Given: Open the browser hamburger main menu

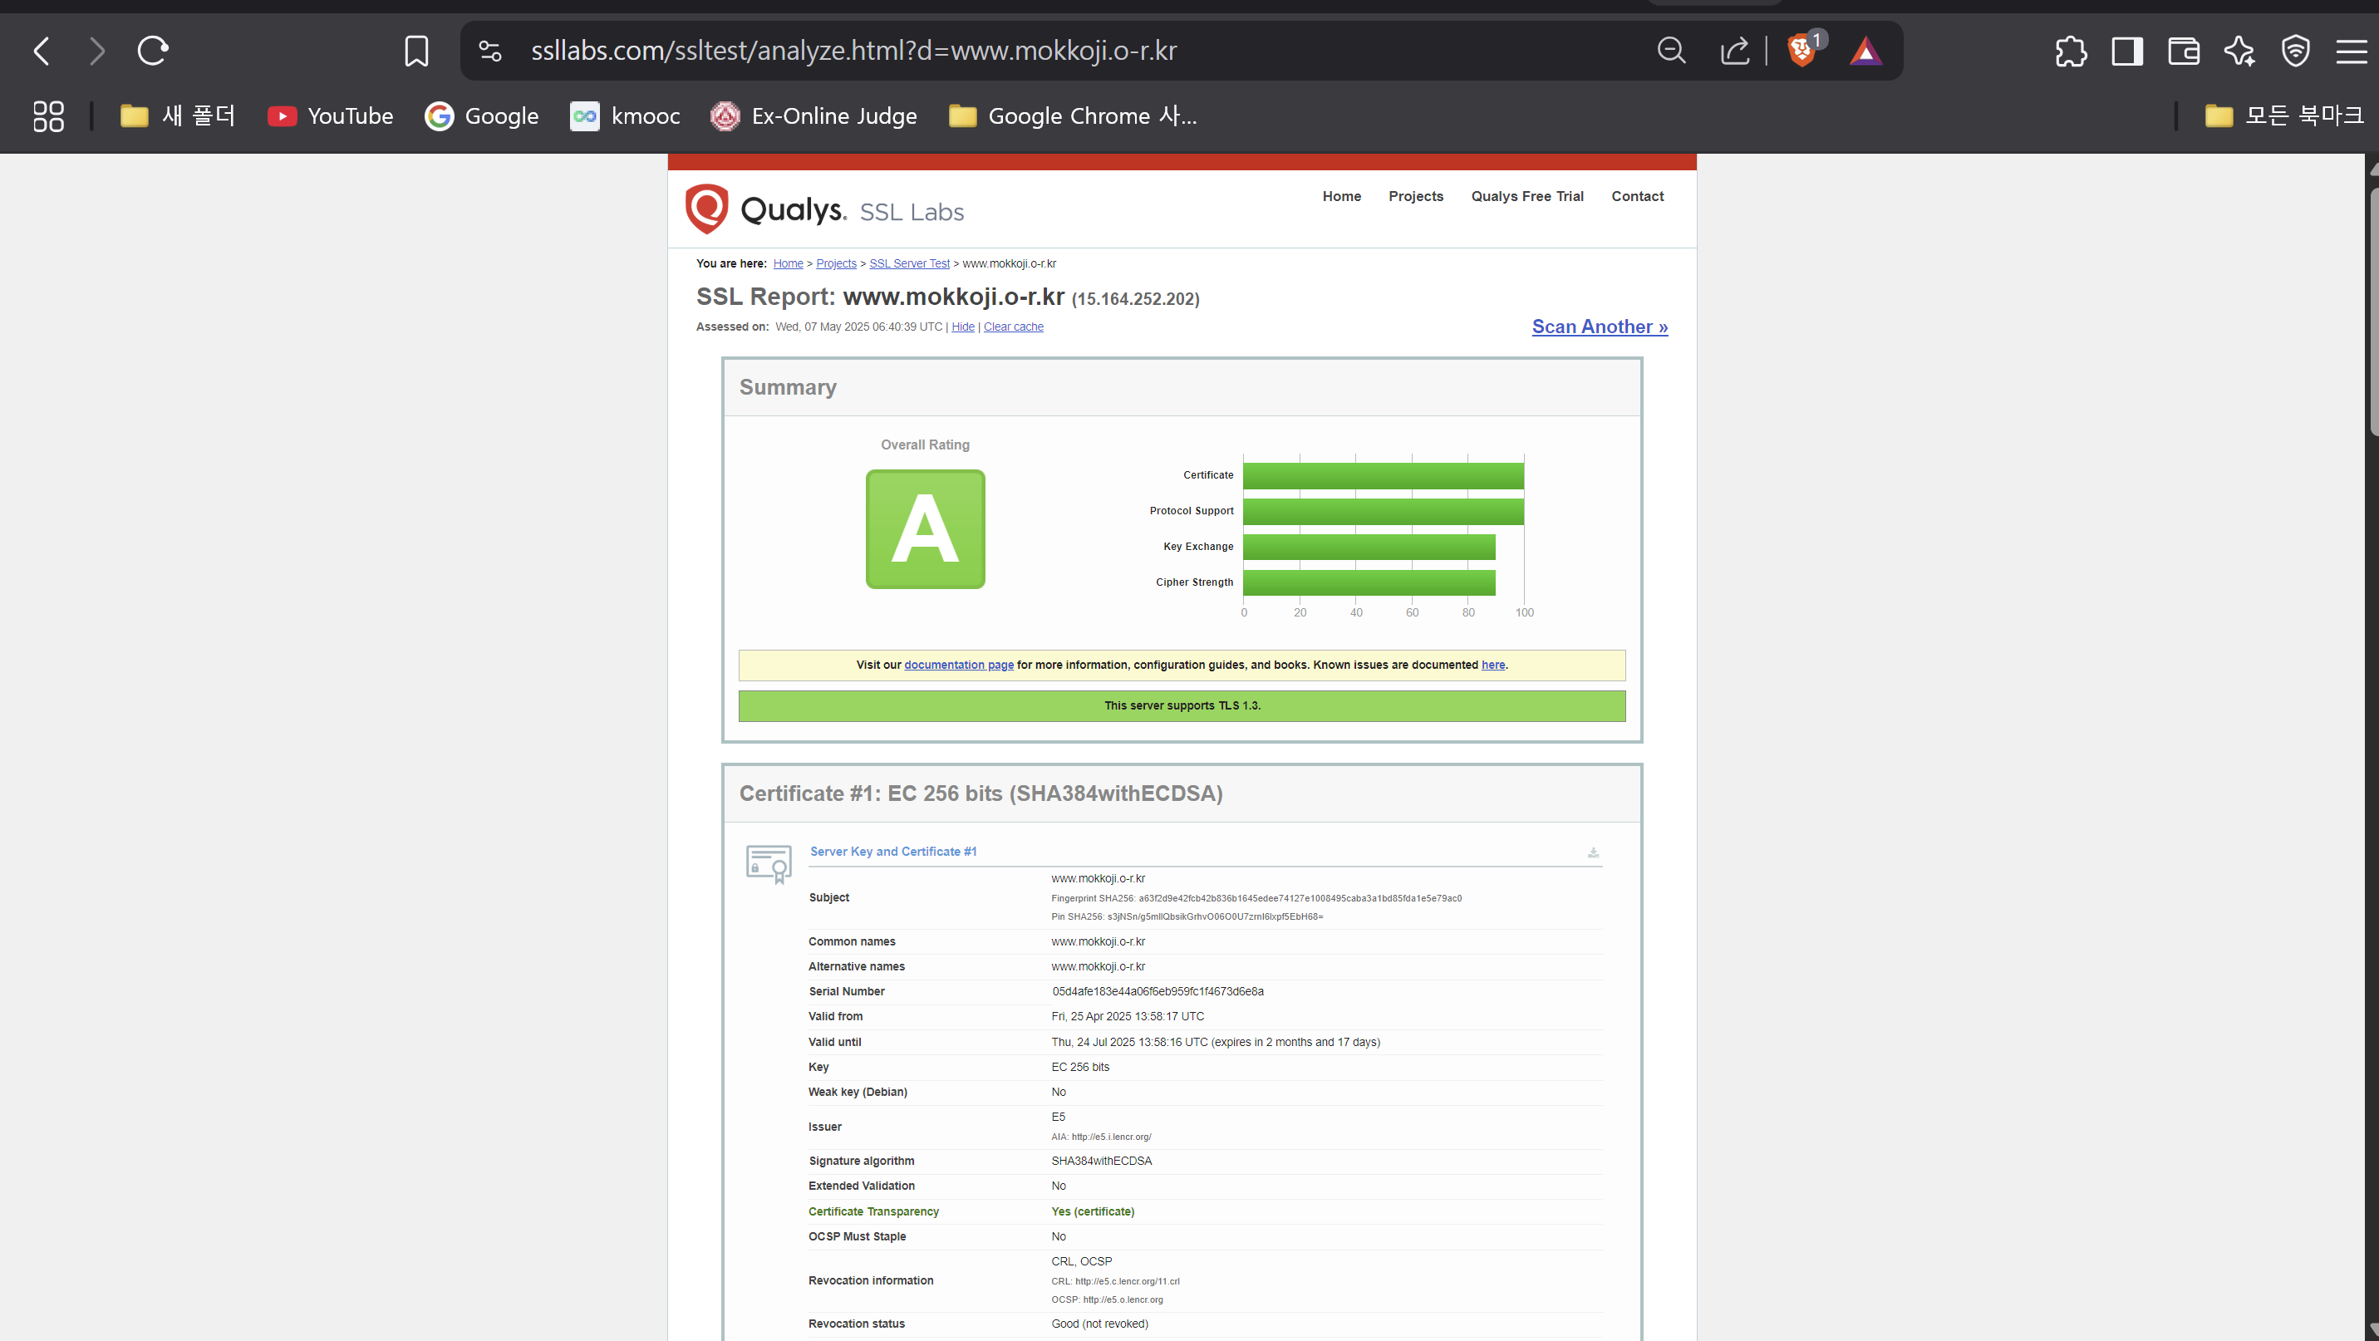Looking at the screenshot, I should (x=2351, y=51).
